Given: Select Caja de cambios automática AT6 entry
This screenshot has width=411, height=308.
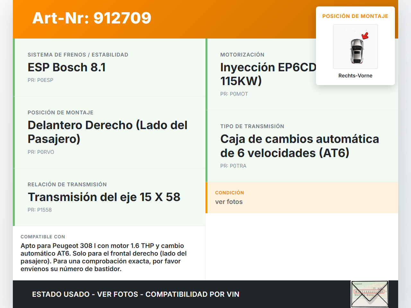Looking at the screenshot, I should click(299, 146).
